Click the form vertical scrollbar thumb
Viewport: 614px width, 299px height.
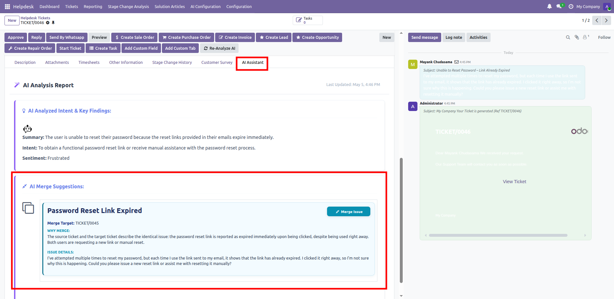click(401, 220)
